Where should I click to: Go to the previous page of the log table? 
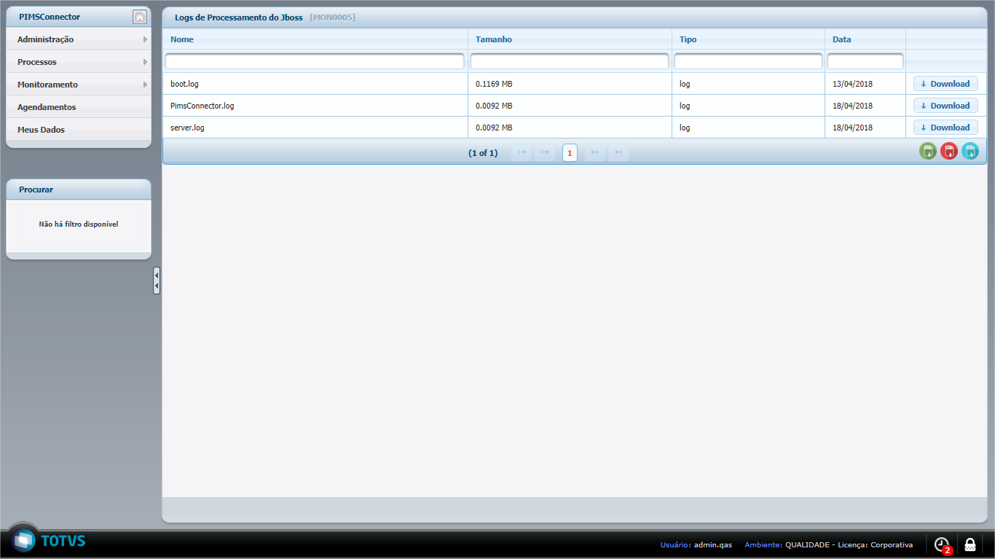click(544, 152)
